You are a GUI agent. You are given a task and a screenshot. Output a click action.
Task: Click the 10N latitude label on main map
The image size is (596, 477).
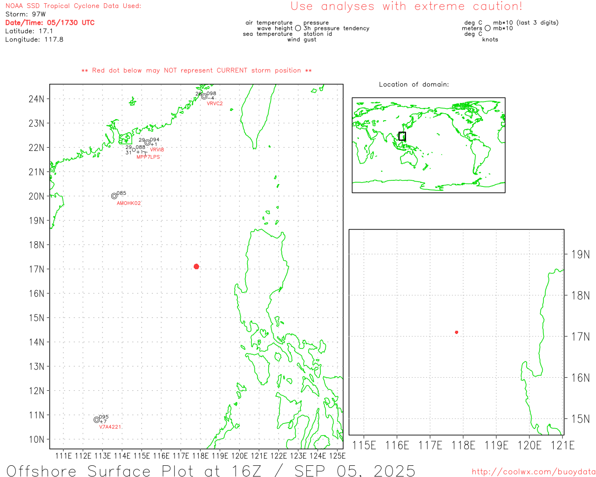[x=37, y=439]
